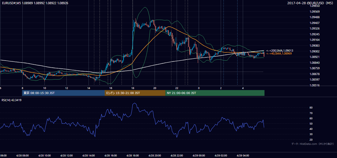337x158 pixels.
Task: Click the 4/28 10:00 time axis label
Action: click(44, 155)
